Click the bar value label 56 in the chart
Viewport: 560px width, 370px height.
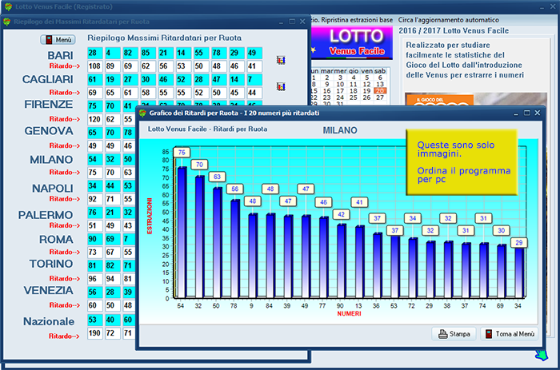(234, 189)
